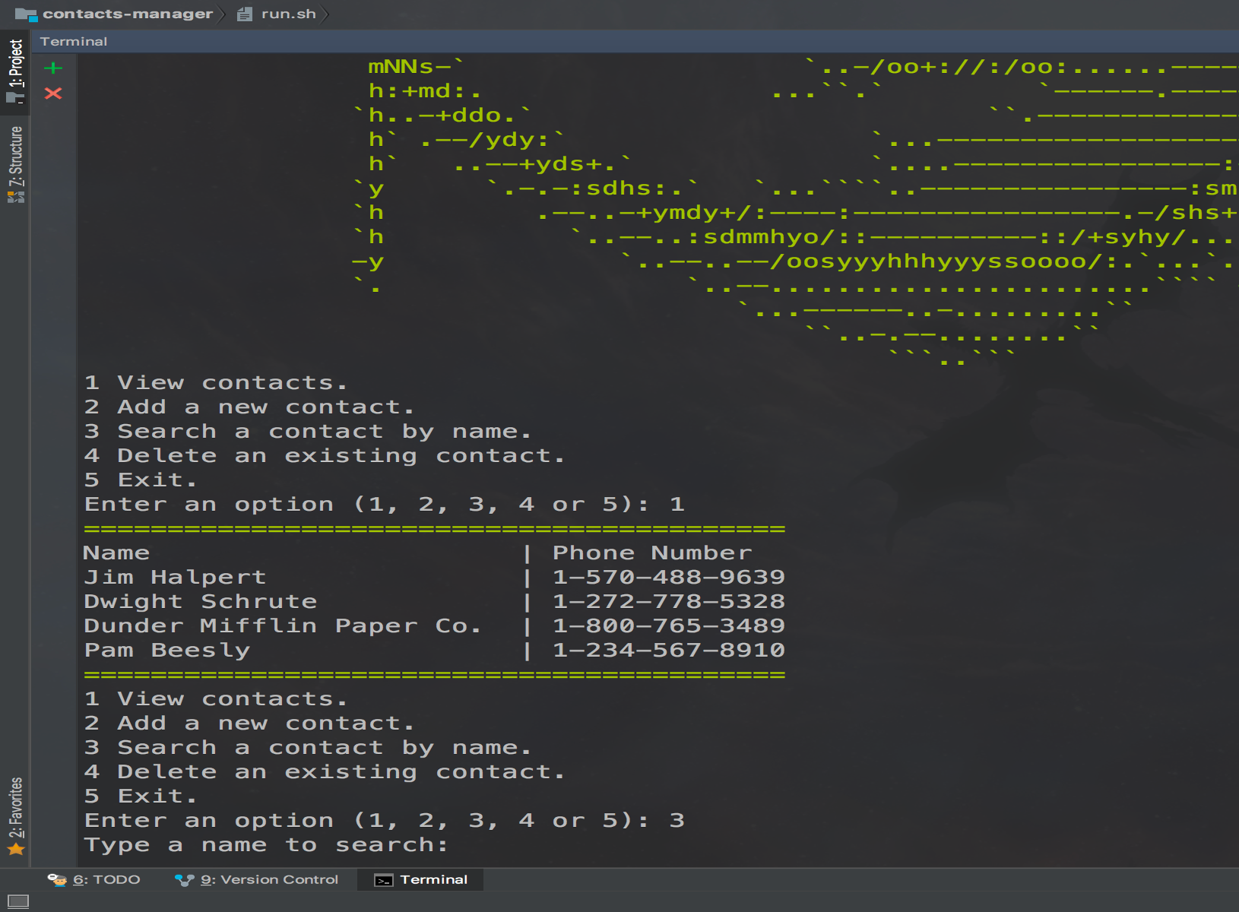The height and width of the screenshot is (912, 1239).
Task: Click second '3 Search a contact by name.' line
Action: pyautogui.click(x=308, y=748)
